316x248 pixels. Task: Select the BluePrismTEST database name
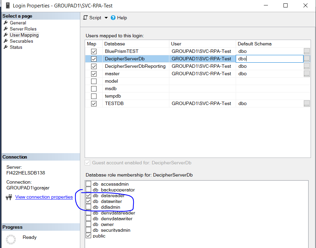click(x=122, y=51)
